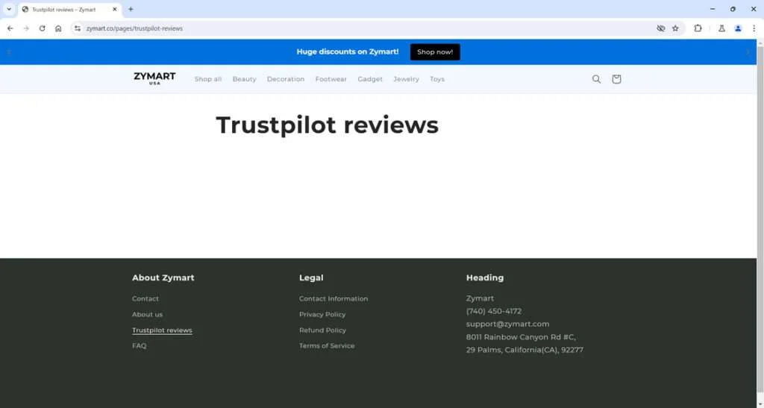Image resolution: width=764 pixels, height=408 pixels.
Task: Open the Chrome profile avatar icon
Action: pos(738,29)
